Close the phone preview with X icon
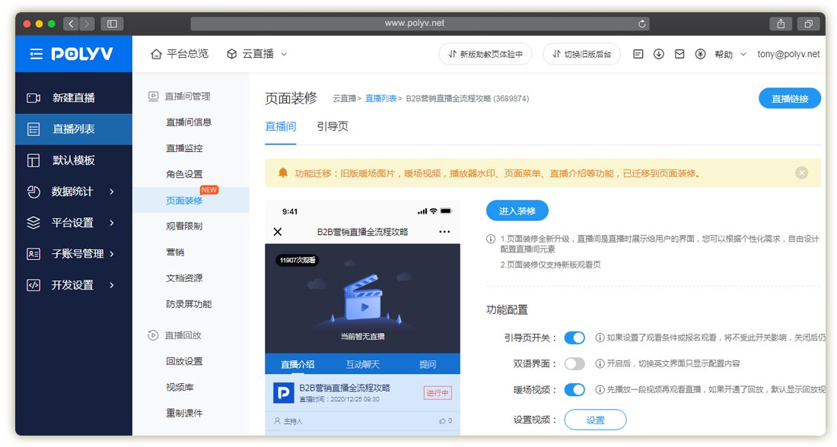 tap(278, 232)
